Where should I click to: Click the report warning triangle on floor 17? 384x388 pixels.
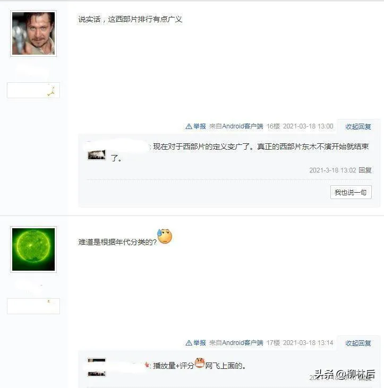[x=189, y=343]
